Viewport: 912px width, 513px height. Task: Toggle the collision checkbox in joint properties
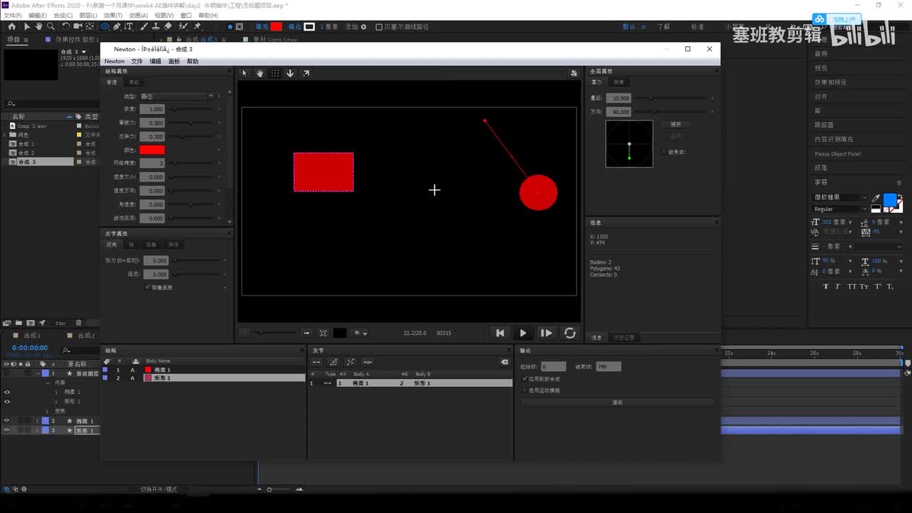pyautogui.click(x=147, y=287)
